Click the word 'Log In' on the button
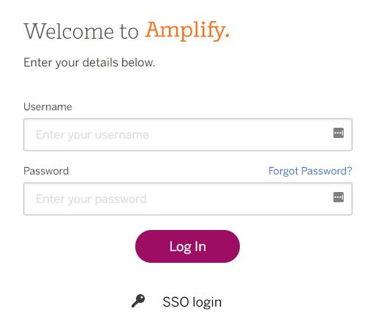Screen dimensions: 370x330 click(188, 247)
